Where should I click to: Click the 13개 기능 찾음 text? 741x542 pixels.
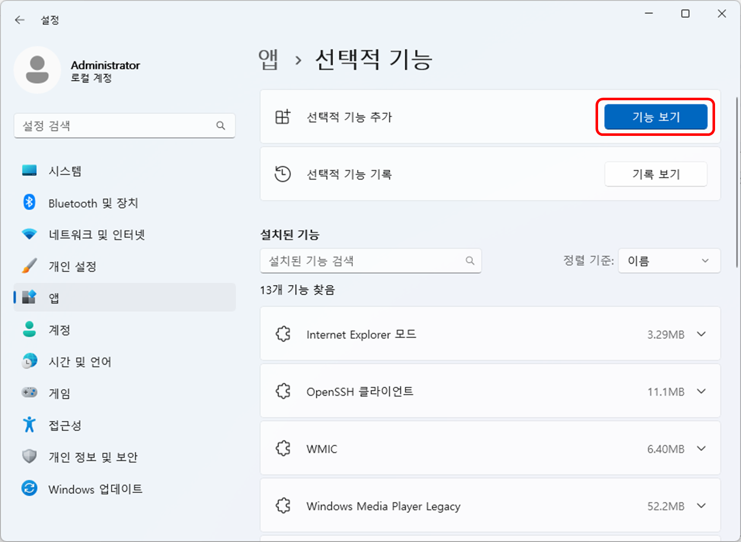coord(298,290)
